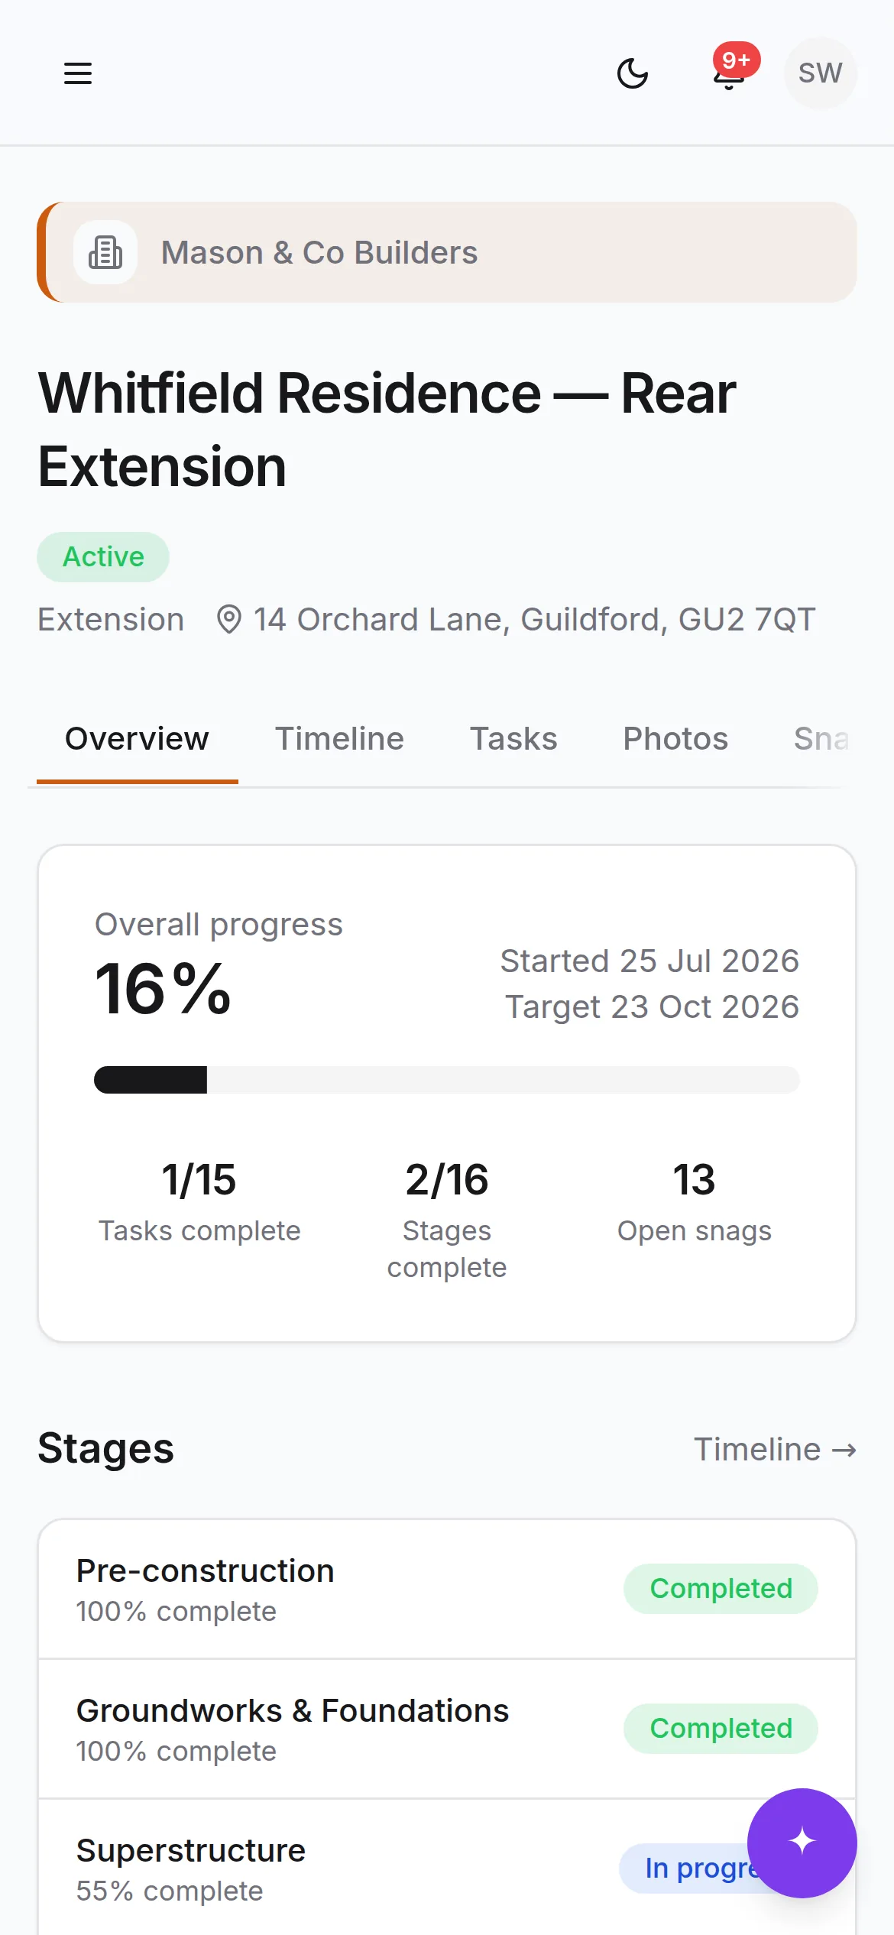Toggle dark mode with moon icon
Image resolution: width=894 pixels, height=1935 pixels.
(x=633, y=73)
